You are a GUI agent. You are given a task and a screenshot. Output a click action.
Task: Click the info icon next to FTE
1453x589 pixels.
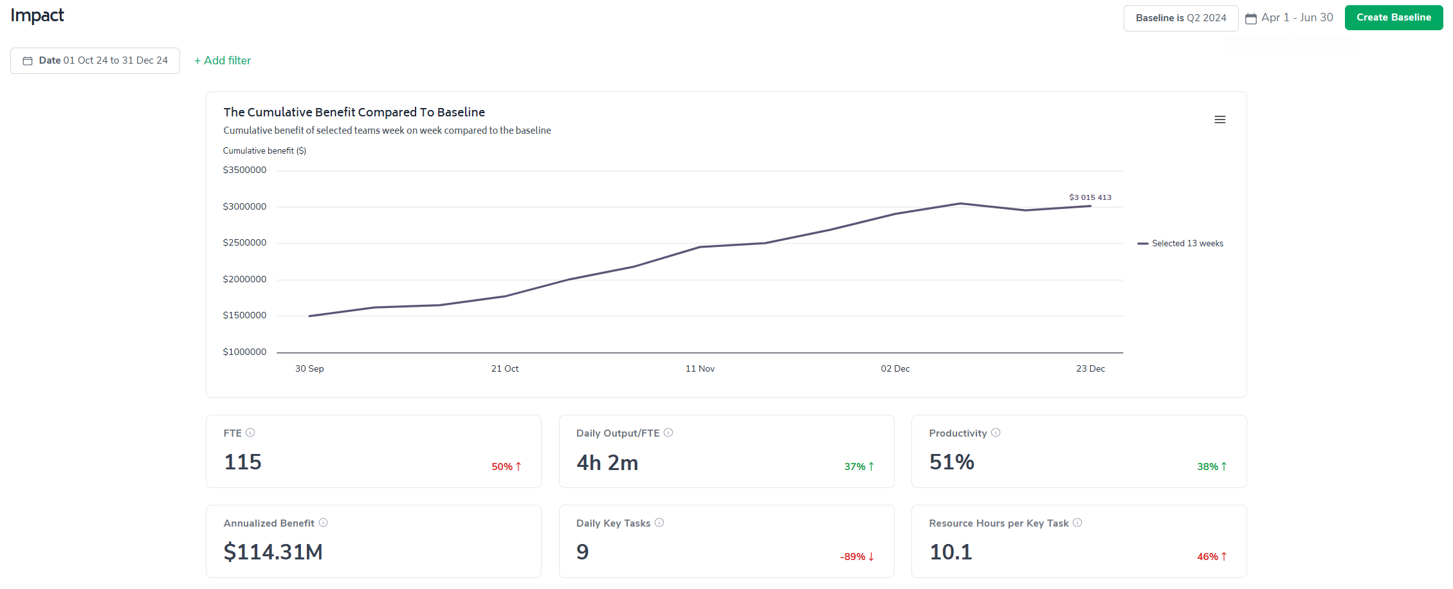tap(250, 433)
